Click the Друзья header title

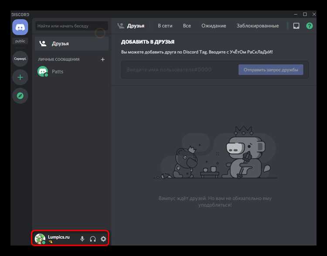pyautogui.click(x=136, y=26)
